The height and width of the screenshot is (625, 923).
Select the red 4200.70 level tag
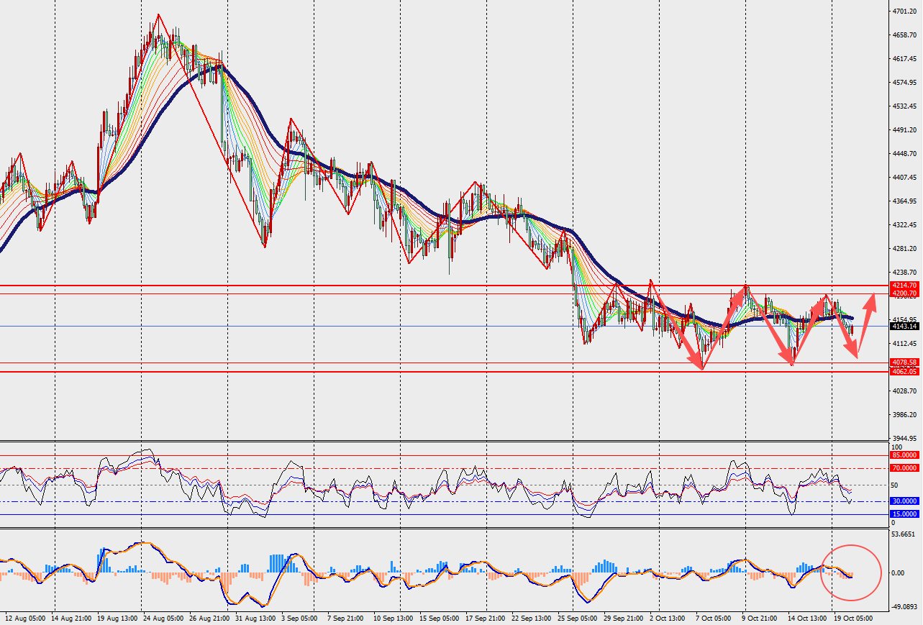pos(904,293)
